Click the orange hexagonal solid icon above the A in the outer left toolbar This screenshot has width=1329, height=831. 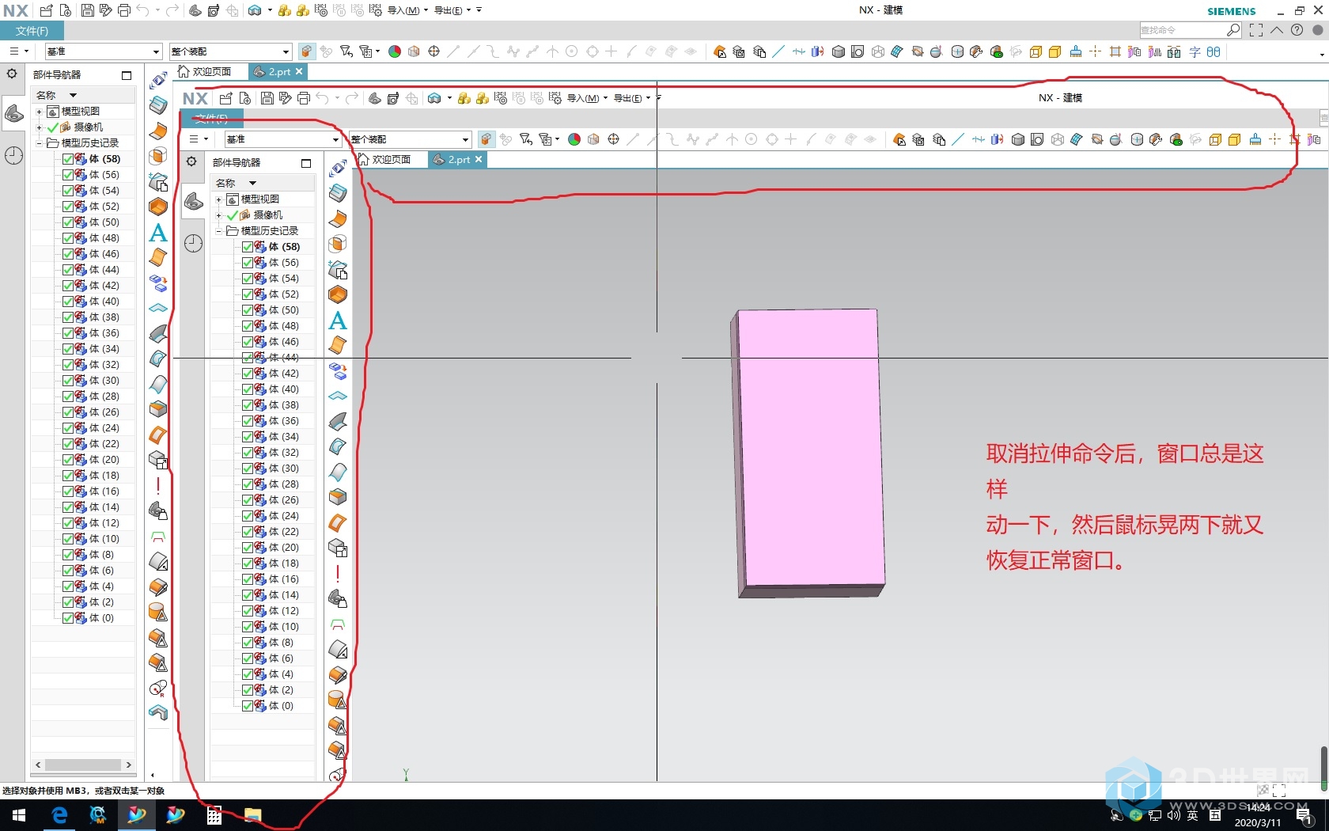(x=158, y=207)
